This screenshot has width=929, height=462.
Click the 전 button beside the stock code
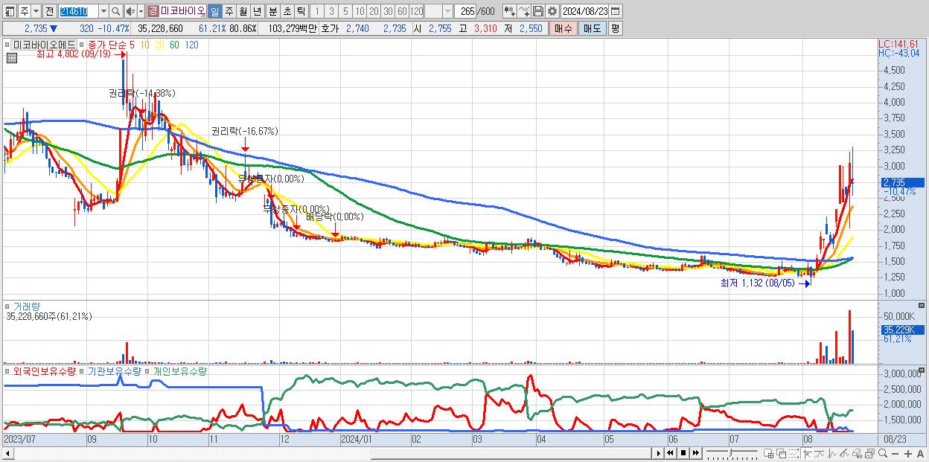(x=48, y=12)
